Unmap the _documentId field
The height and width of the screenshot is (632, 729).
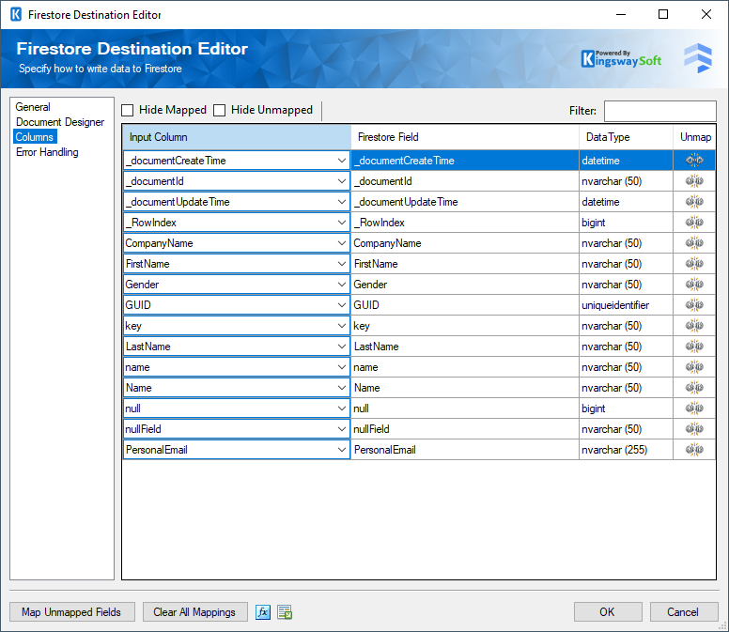point(694,180)
